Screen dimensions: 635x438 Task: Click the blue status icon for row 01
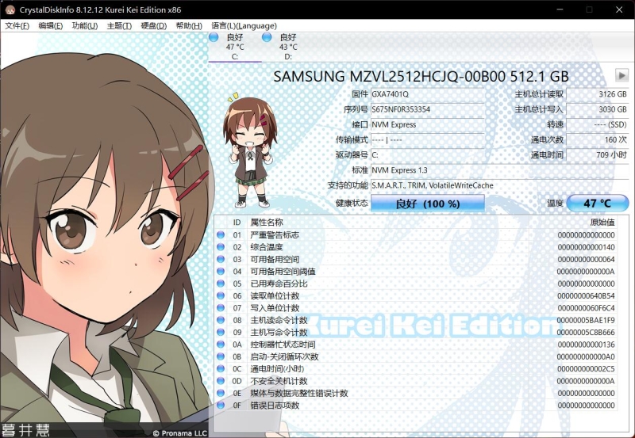point(221,234)
